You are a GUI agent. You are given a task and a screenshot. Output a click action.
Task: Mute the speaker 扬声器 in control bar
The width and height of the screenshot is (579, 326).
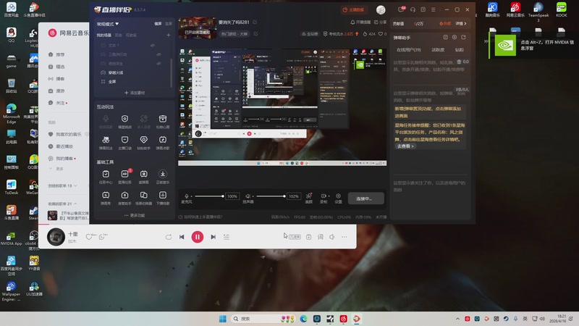248,196
